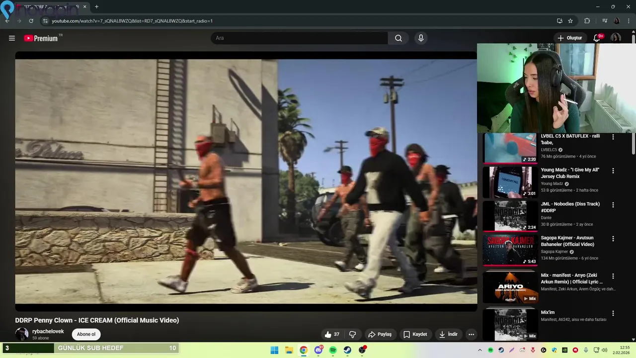Open YouTube notifications bell
Viewport: 636px width, 358px height.
597,38
